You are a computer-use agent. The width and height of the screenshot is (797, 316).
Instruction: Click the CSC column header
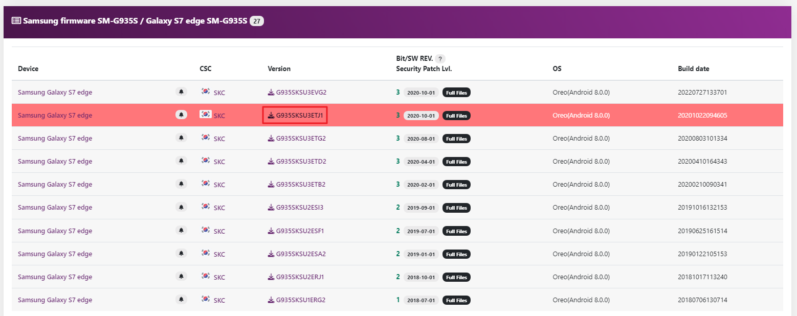pyautogui.click(x=206, y=69)
